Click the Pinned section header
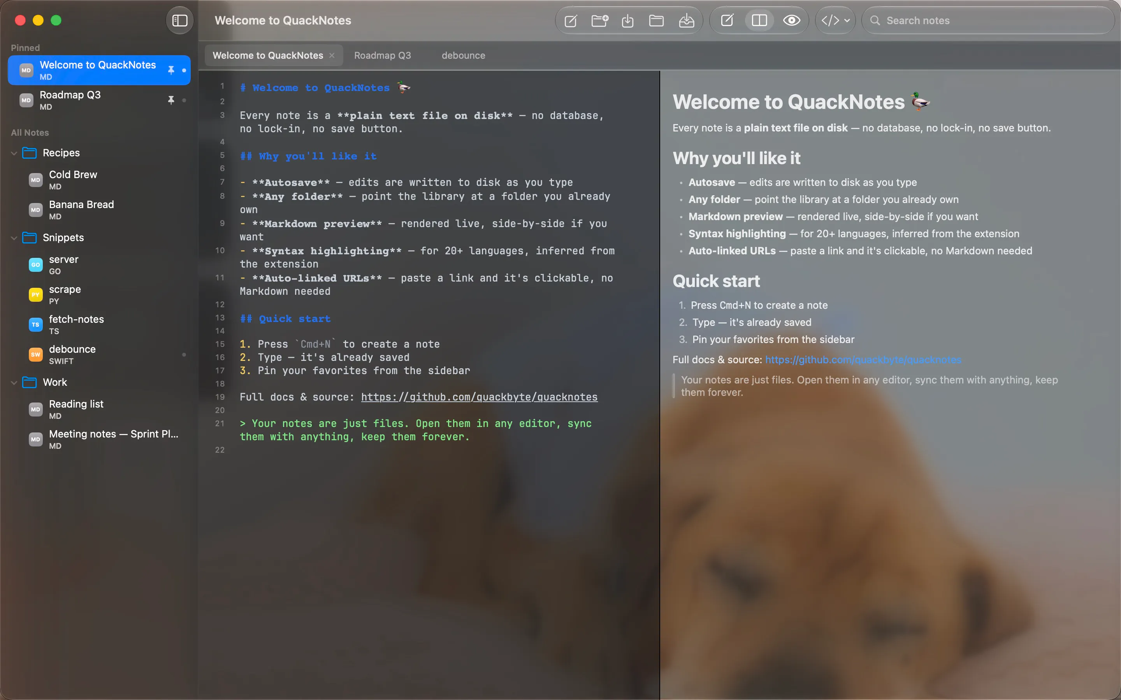This screenshot has width=1121, height=700. pos(25,48)
